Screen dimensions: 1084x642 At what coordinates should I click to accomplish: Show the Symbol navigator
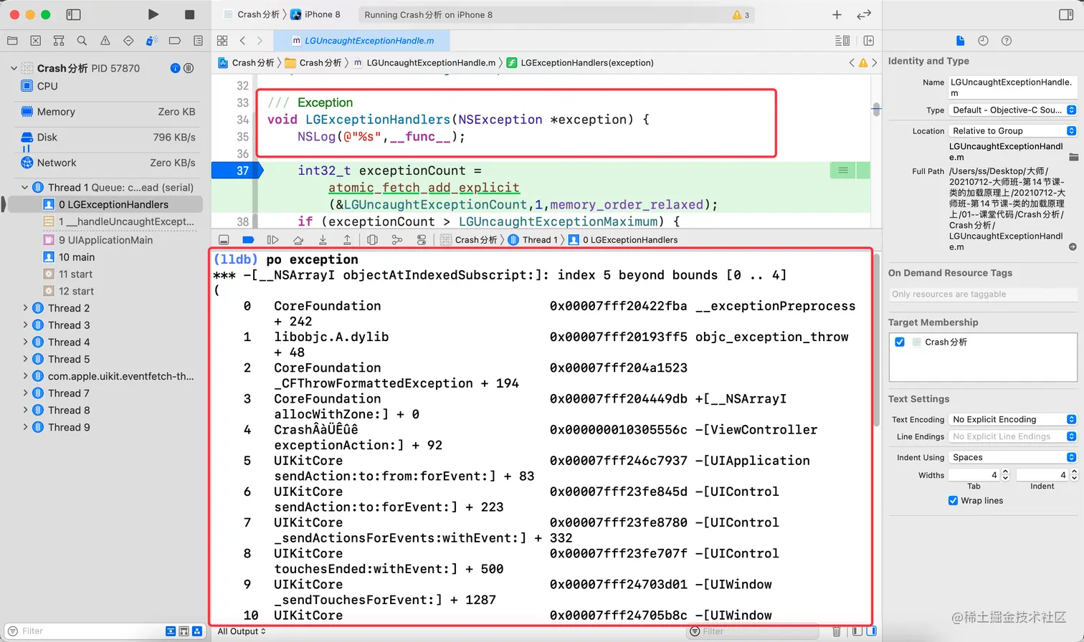pyautogui.click(x=59, y=41)
